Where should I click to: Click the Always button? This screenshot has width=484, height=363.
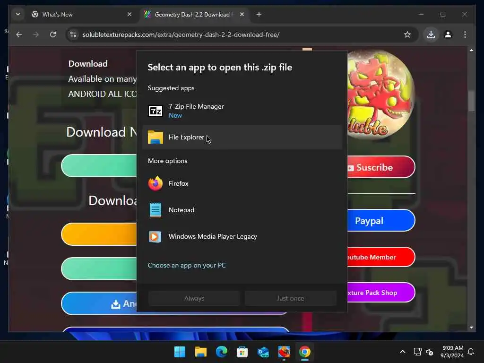tap(194, 298)
